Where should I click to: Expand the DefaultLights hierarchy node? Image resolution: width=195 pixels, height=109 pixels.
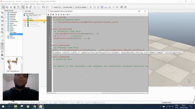click(x=24, y=24)
